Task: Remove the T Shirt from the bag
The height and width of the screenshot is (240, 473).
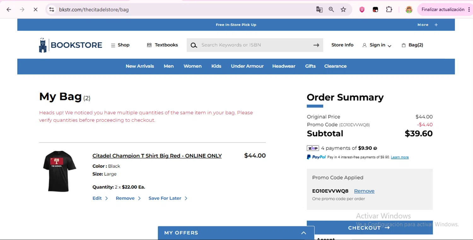Action: pyautogui.click(x=128, y=198)
